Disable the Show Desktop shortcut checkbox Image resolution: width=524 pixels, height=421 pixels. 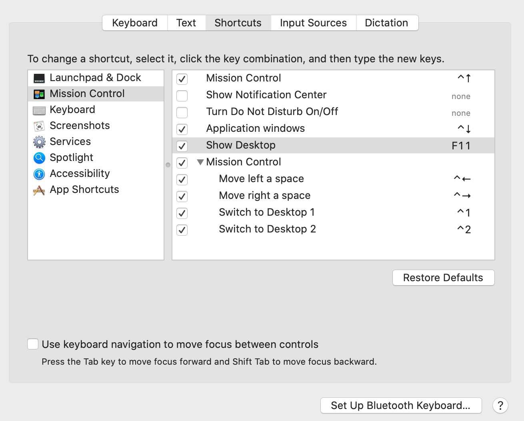[182, 146]
